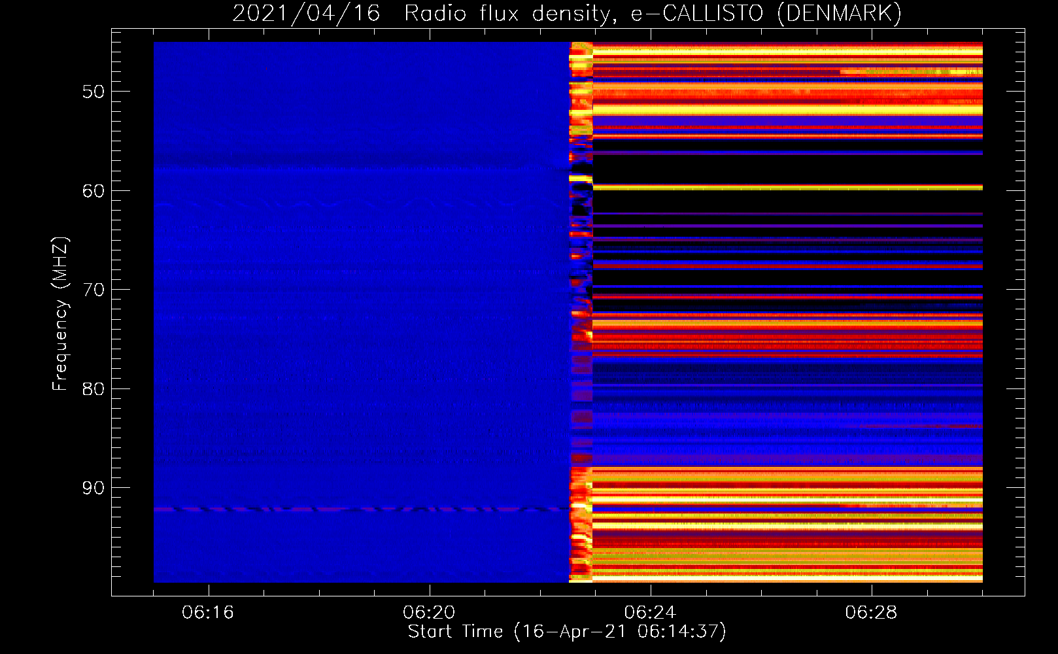Click the 06:16 time tick label
This screenshot has width=1058, height=654.
tap(208, 613)
